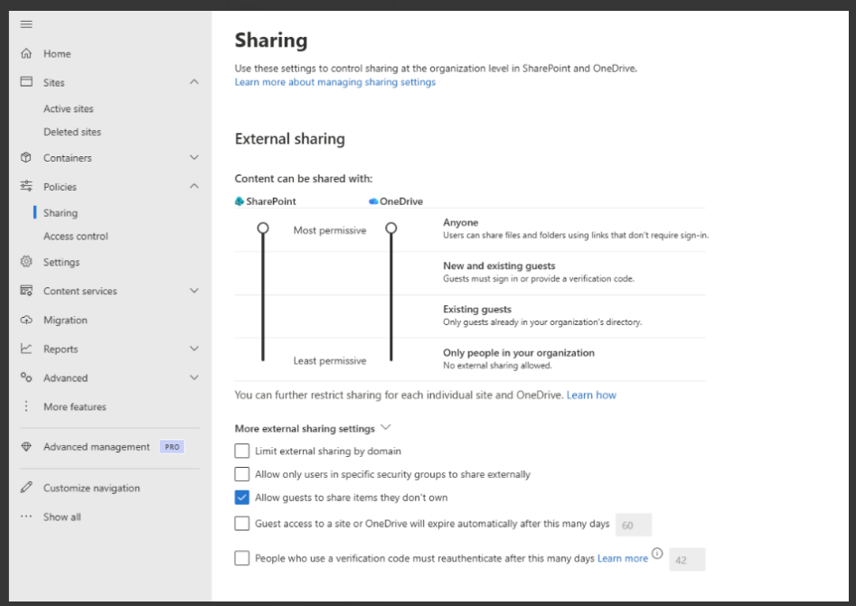Screen dimensions: 856x606
Task: Open Access control page
Action: click(x=76, y=237)
